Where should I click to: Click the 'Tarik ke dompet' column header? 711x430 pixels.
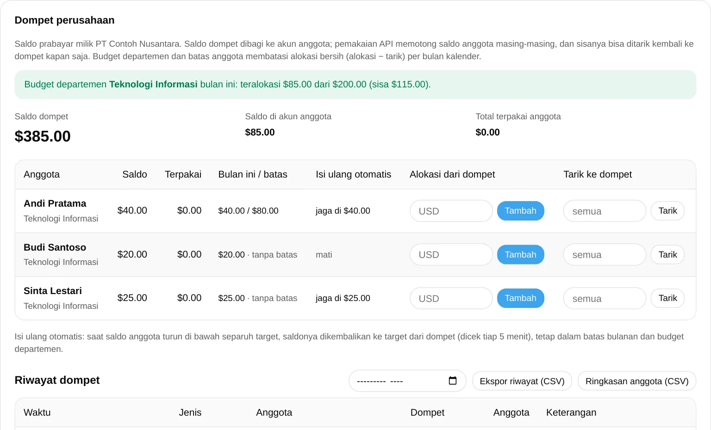pos(598,174)
